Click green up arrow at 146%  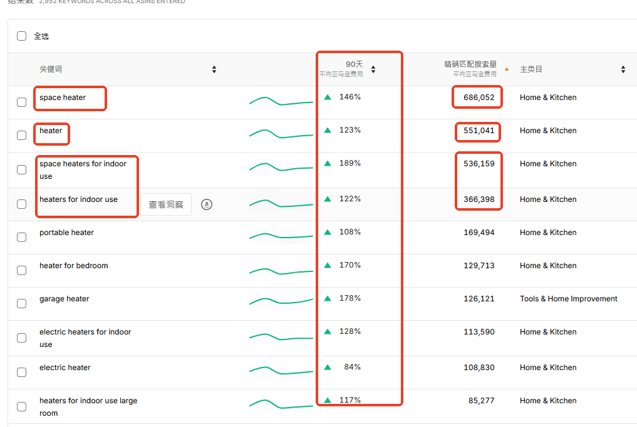pyautogui.click(x=328, y=98)
